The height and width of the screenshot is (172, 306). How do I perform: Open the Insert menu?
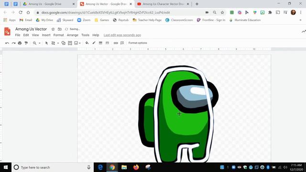46,35
